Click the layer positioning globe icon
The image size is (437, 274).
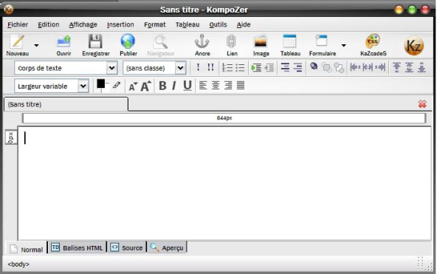click(x=314, y=66)
